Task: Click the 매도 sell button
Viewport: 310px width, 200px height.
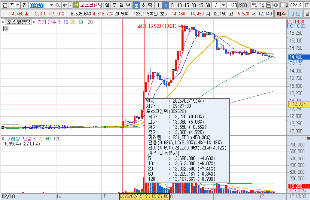Action: pyautogui.click(x=295, y=14)
